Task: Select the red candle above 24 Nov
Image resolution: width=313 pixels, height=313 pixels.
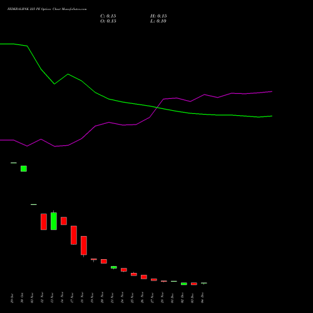Action: pos(124,270)
